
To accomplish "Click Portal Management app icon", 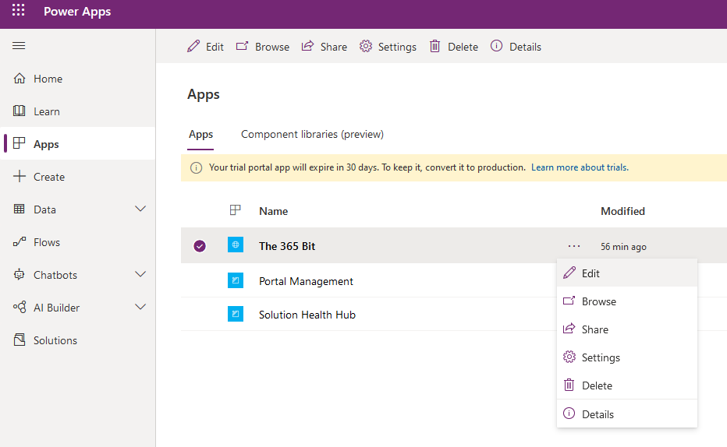I will pyautogui.click(x=235, y=280).
